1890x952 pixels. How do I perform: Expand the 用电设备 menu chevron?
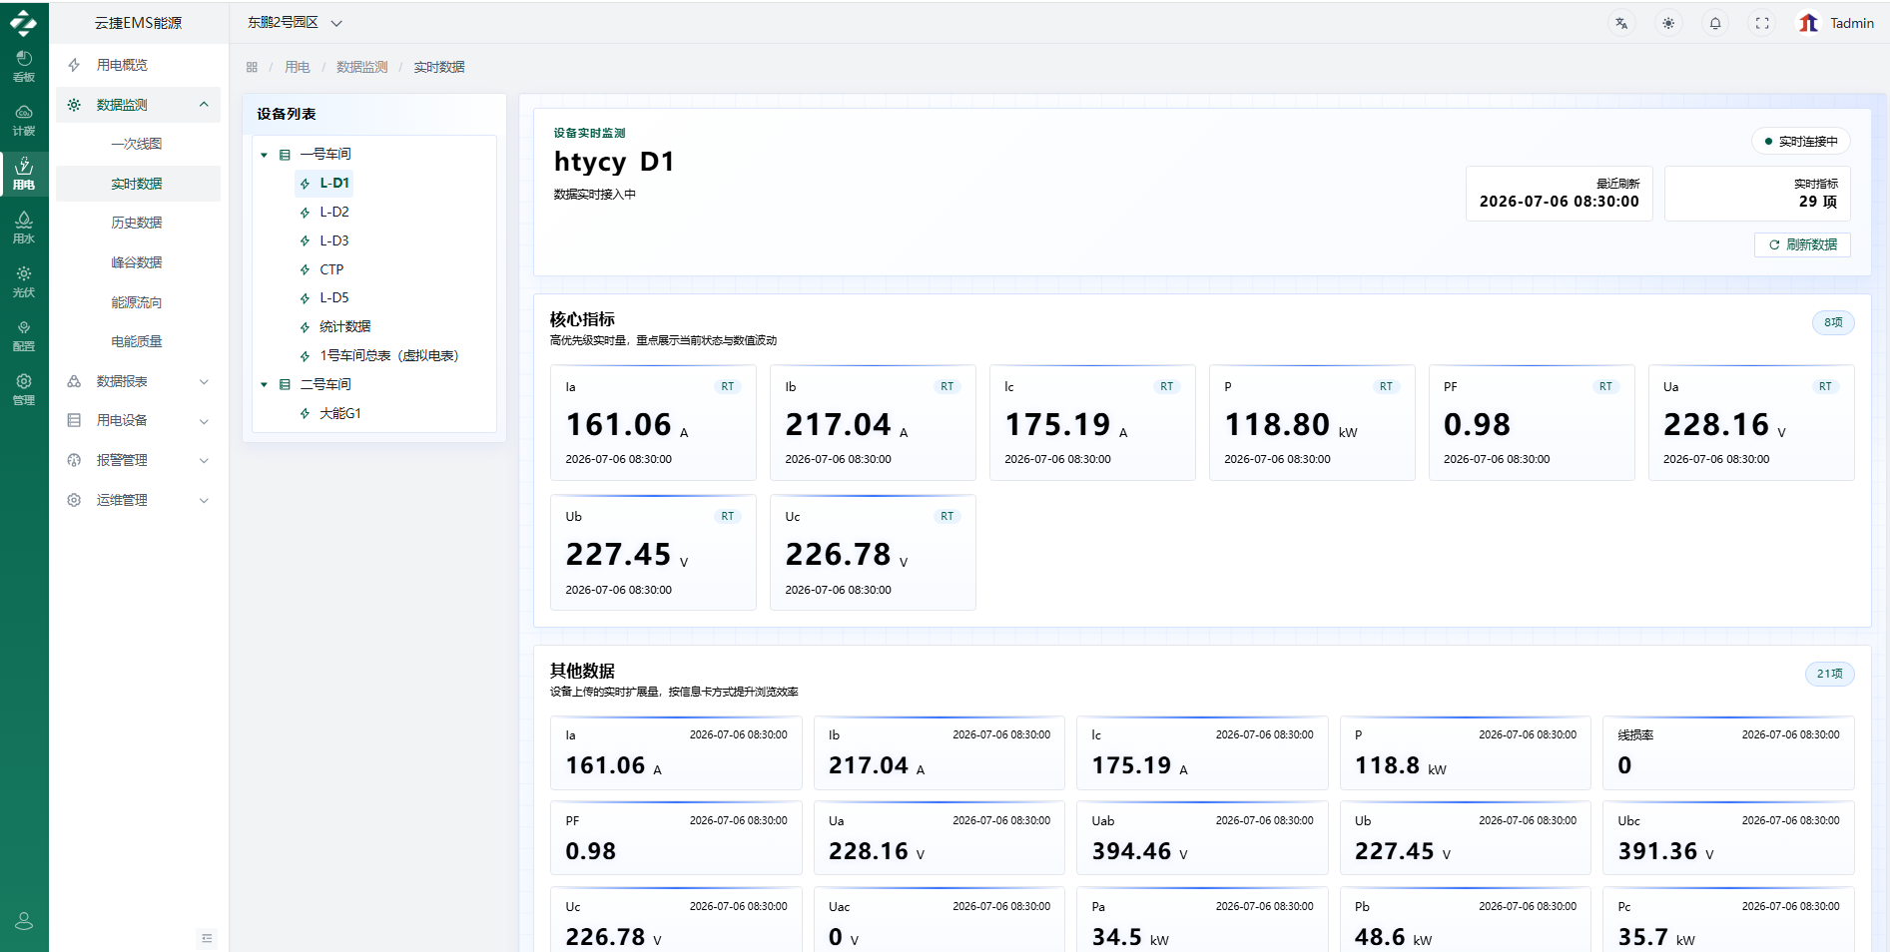point(204,421)
